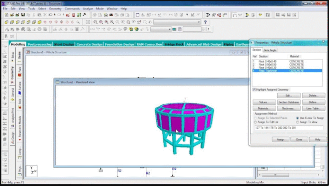Select Use Cursor To Assign option

(x=298, y=118)
